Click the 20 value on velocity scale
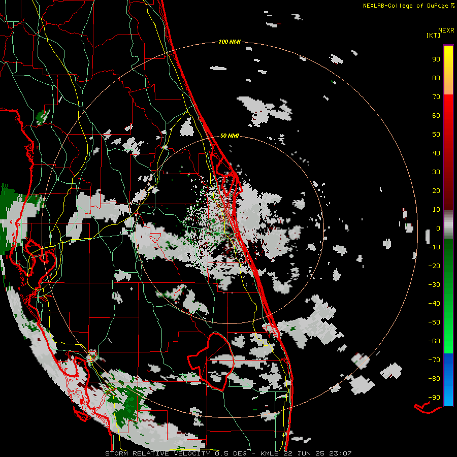 click(x=436, y=191)
